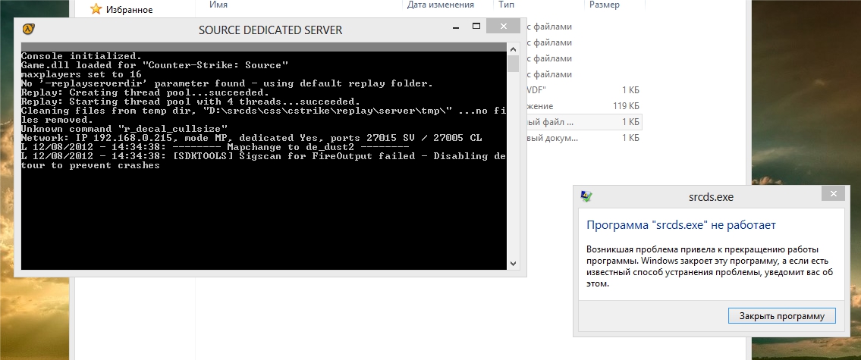Click the srcds.exe dialog title text

pyautogui.click(x=711, y=197)
